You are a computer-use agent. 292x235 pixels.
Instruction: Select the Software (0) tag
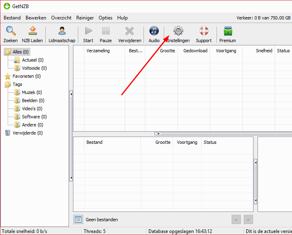30,117
